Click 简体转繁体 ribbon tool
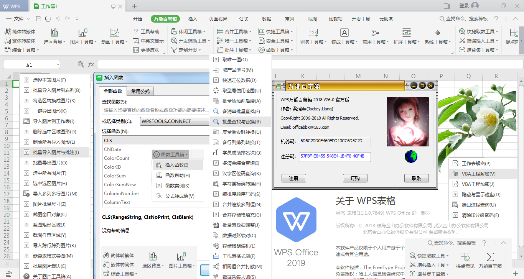Screen dimensions: 524x279 pos(20,31)
